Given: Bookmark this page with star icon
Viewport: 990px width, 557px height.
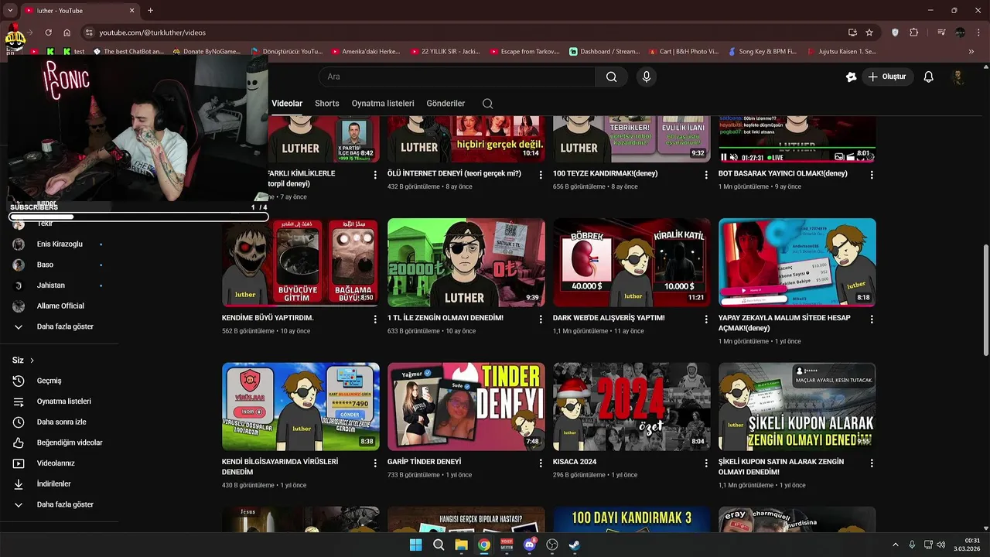Looking at the screenshot, I should click(x=869, y=32).
